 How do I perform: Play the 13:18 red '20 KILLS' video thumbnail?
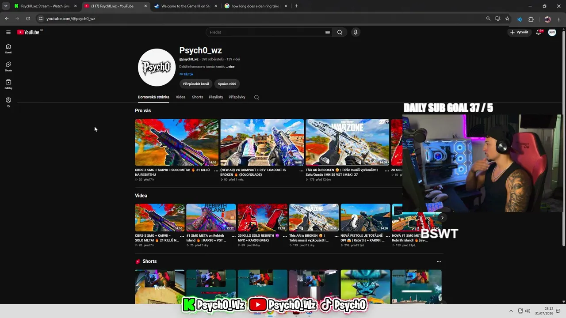tap(263, 217)
